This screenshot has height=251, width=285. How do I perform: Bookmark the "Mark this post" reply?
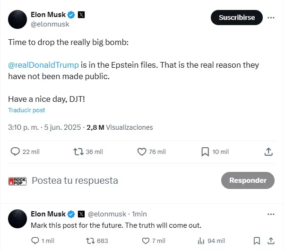(x=257, y=241)
